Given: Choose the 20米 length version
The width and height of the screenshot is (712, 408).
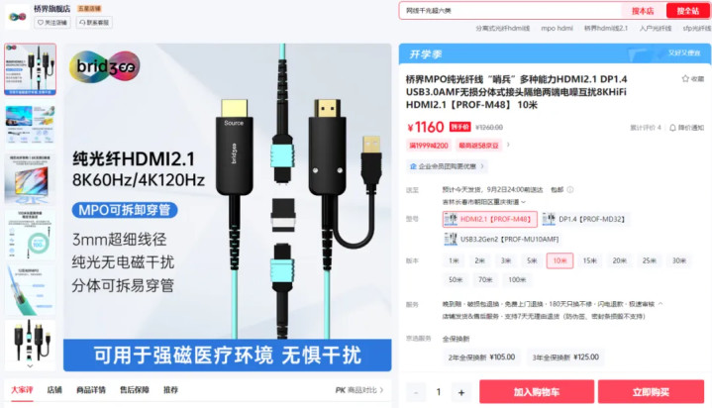Looking at the screenshot, I should 619,260.
